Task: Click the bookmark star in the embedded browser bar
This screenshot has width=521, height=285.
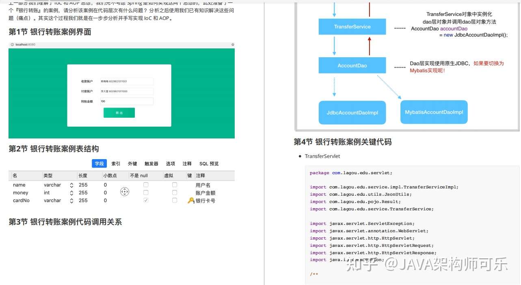Action: coord(232,45)
